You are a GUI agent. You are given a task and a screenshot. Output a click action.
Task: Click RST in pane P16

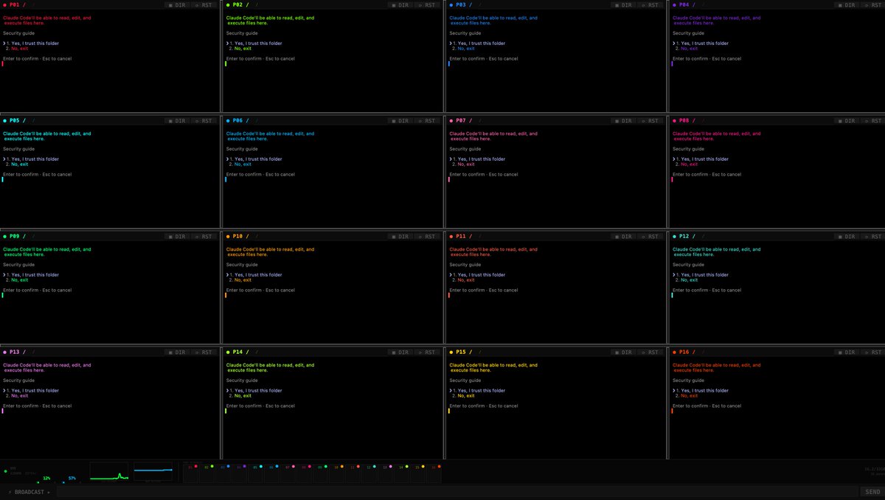point(875,352)
